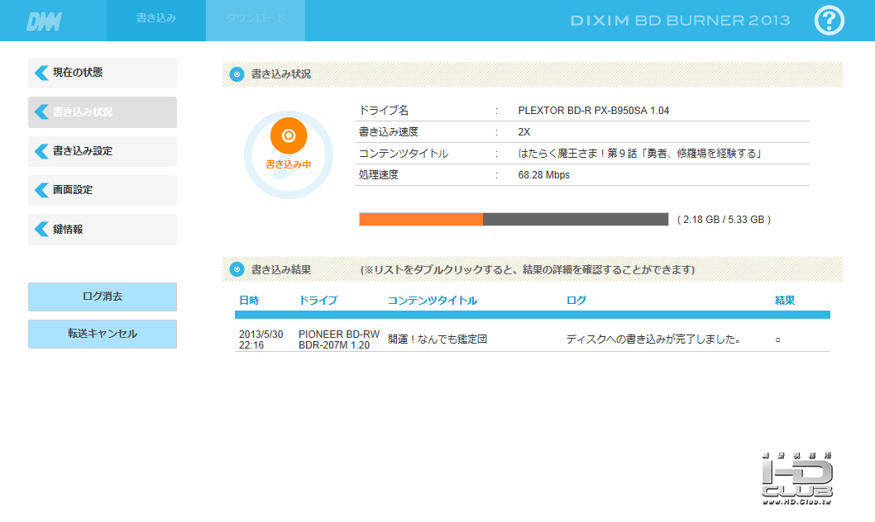Click the PIONEER BD-RW BDR-207M drive cell
This screenshot has width=875, height=522.
[339, 339]
